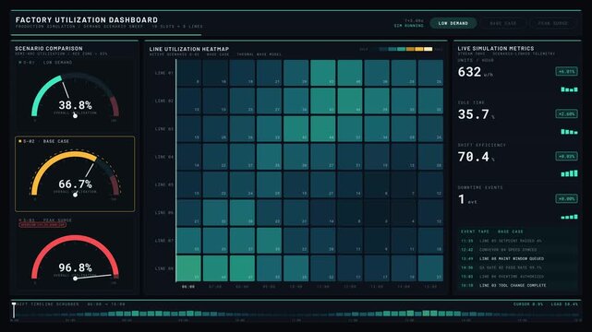Open the S-03 Peak Surge gauge card

coord(75,254)
